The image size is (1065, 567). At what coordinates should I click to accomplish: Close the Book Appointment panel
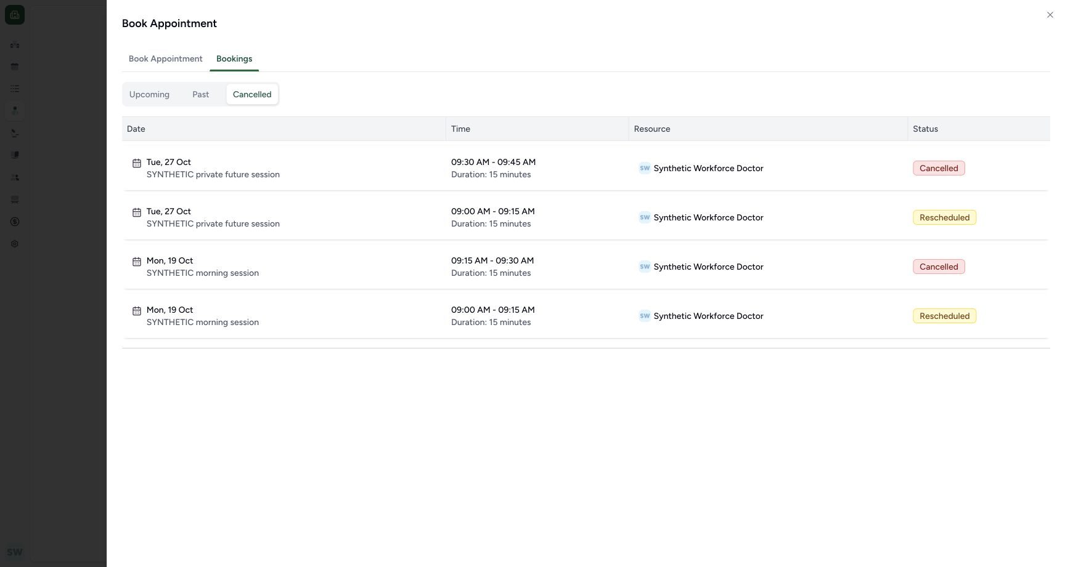(x=1050, y=15)
